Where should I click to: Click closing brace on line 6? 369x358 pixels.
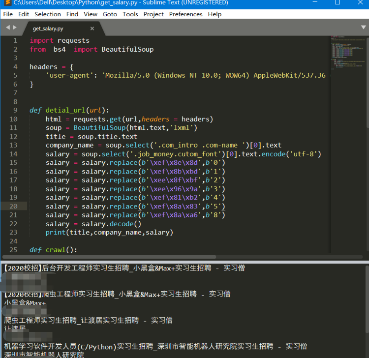pos(31,84)
